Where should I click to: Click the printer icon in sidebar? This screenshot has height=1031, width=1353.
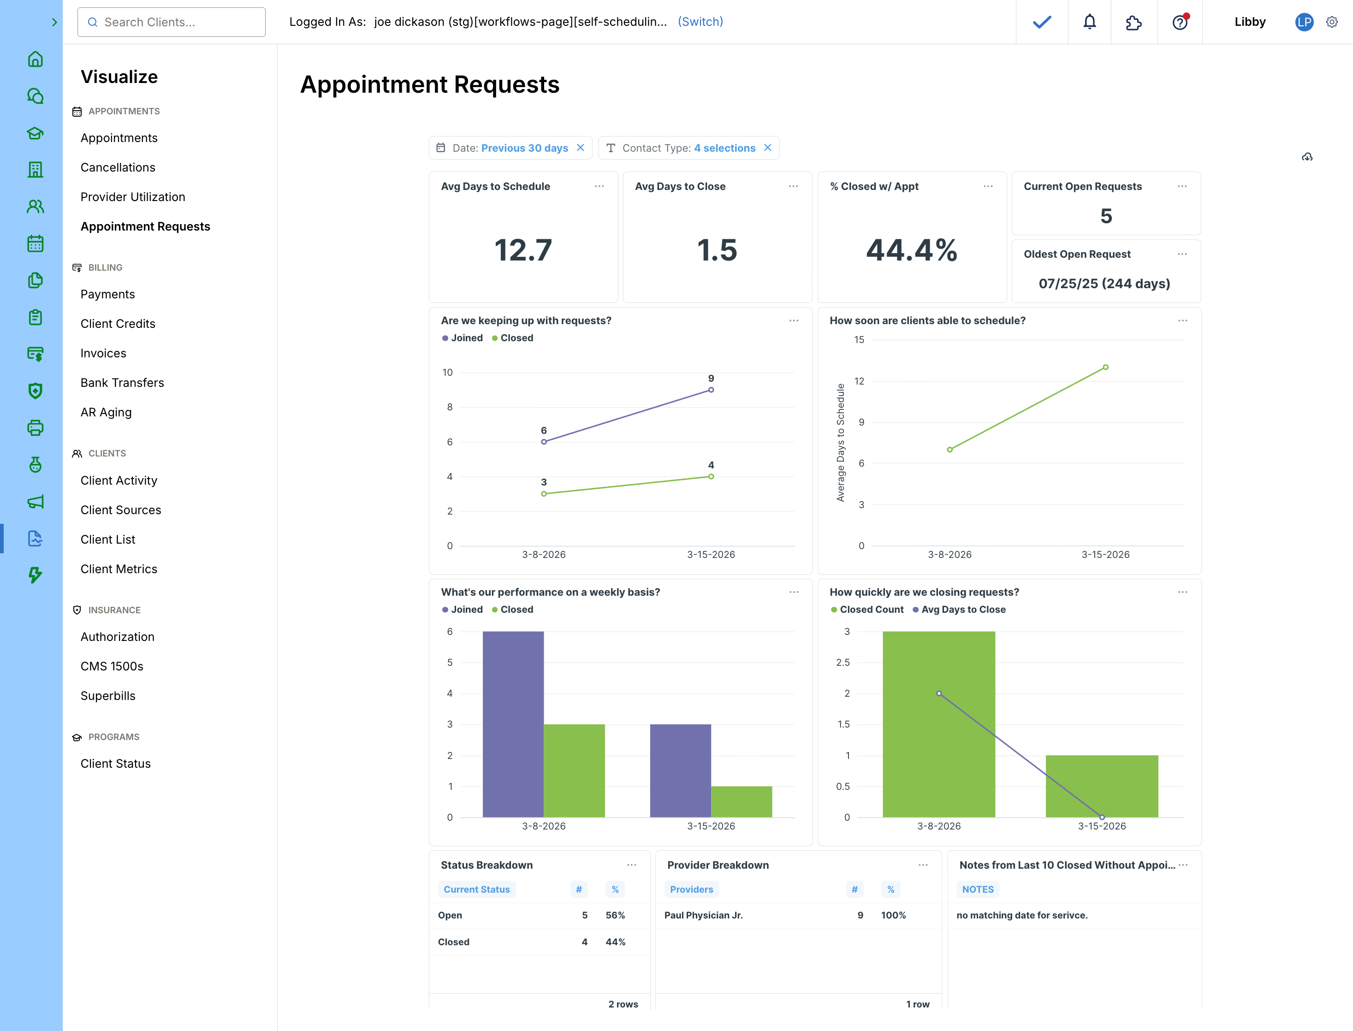click(x=35, y=428)
